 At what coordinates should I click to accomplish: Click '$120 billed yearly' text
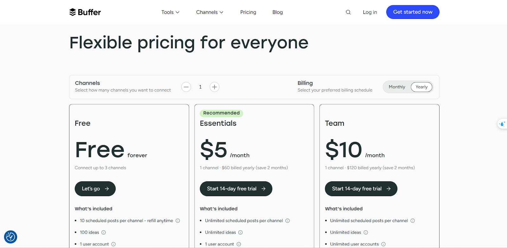(x=364, y=168)
